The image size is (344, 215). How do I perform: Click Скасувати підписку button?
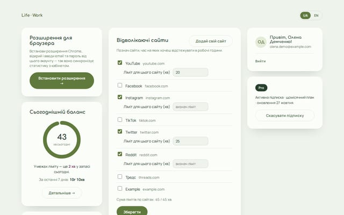click(x=285, y=116)
